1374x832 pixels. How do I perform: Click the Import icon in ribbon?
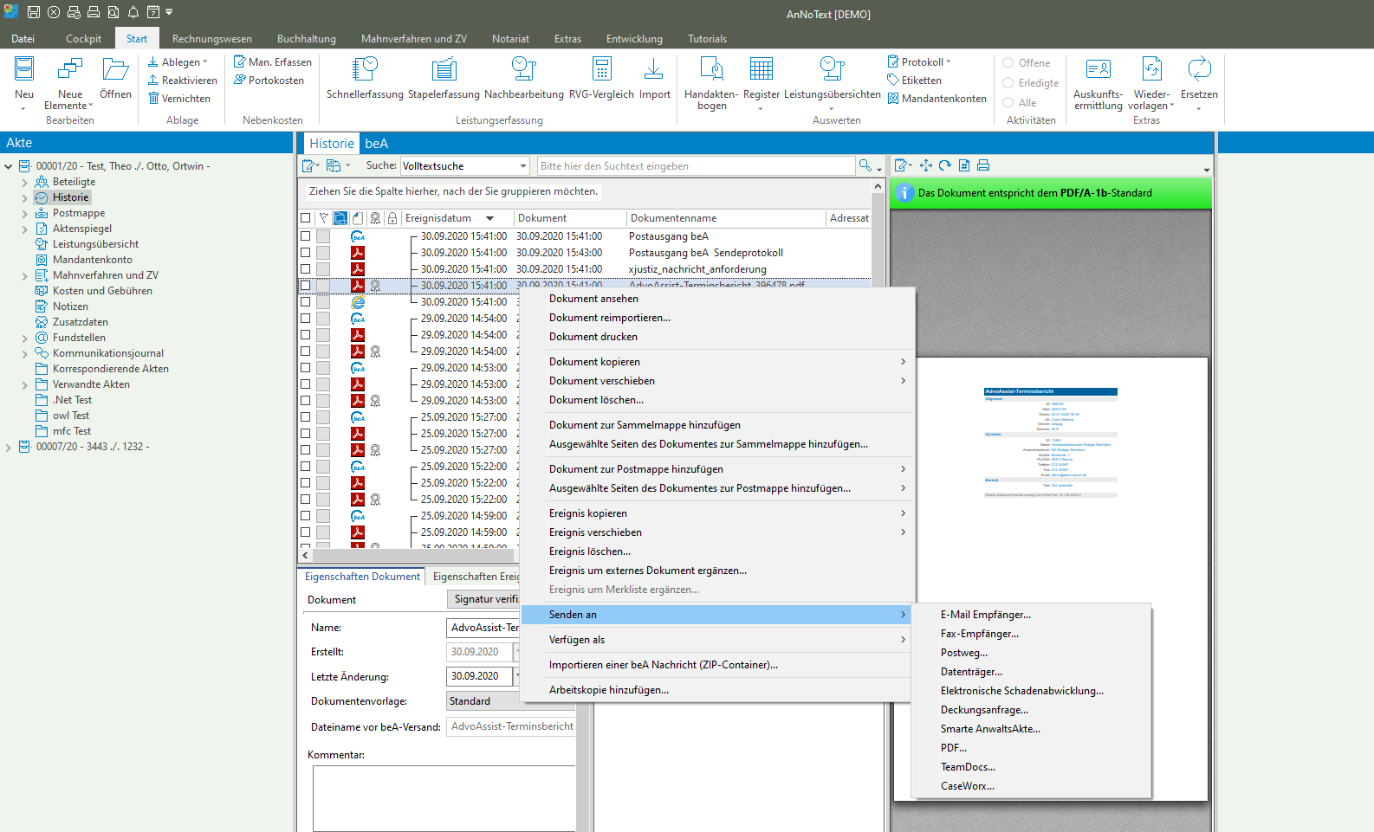654,69
